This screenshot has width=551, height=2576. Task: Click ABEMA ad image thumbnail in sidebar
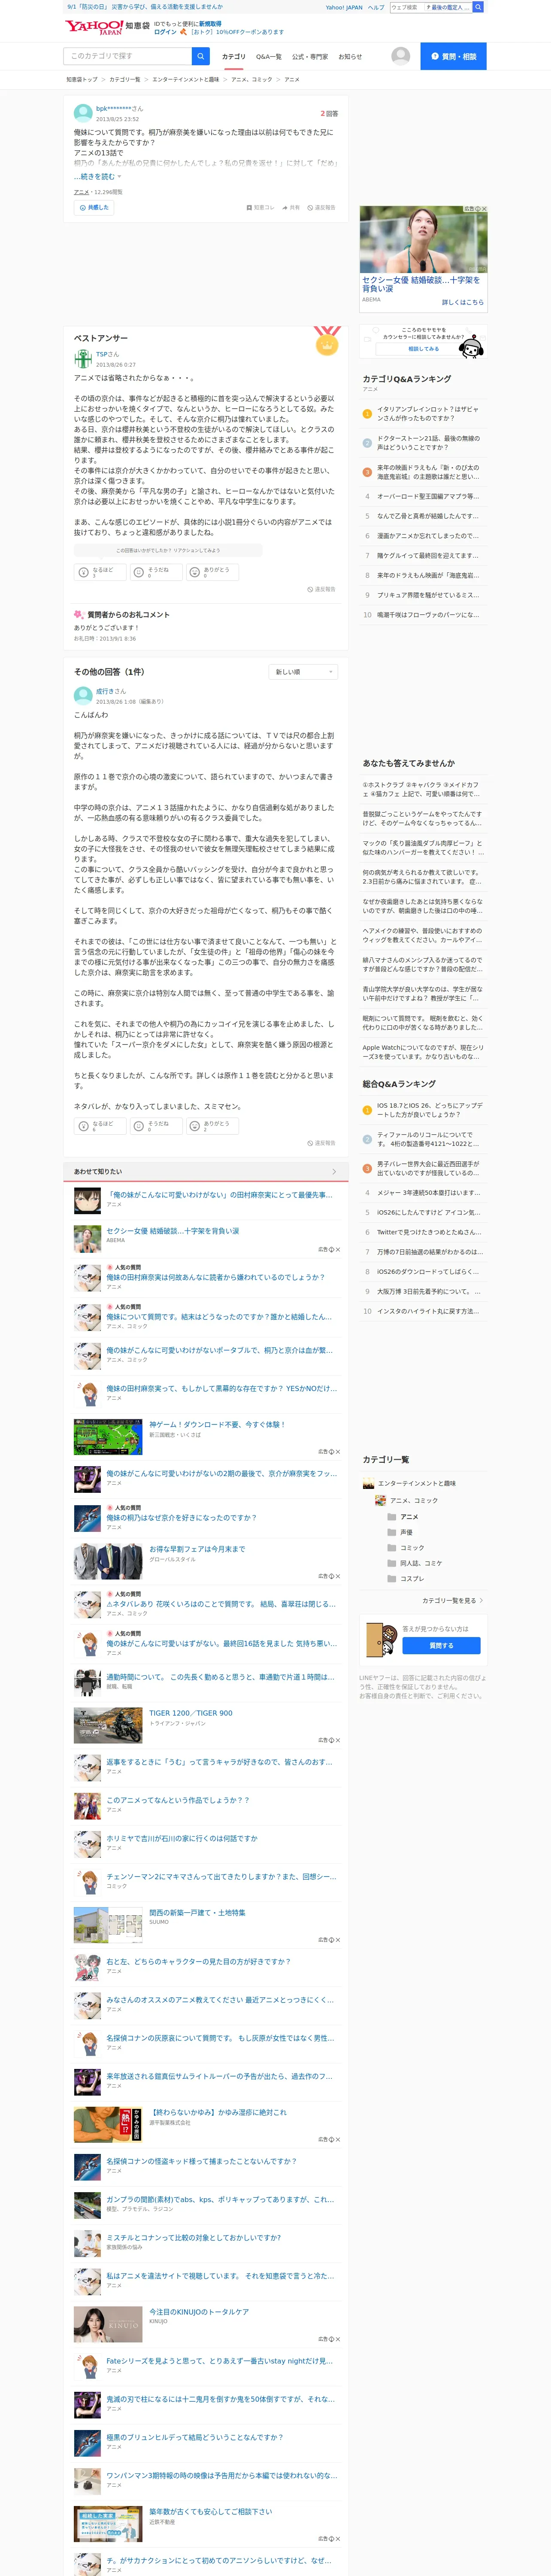click(424, 240)
